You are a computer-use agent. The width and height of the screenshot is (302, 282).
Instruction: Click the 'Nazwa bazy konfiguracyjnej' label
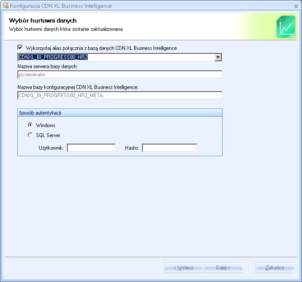[78, 87]
